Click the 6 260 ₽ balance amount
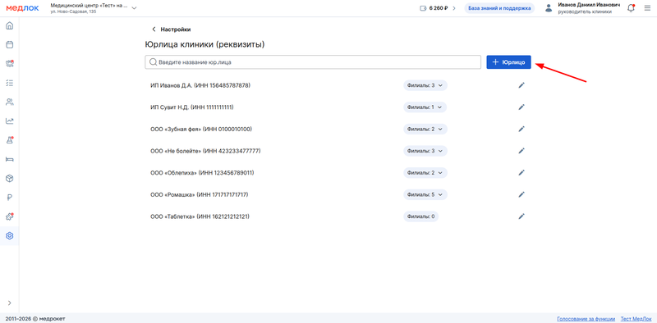Image resolution: width=657 pixels, height=323 pixels. click(x=439, y=8)
